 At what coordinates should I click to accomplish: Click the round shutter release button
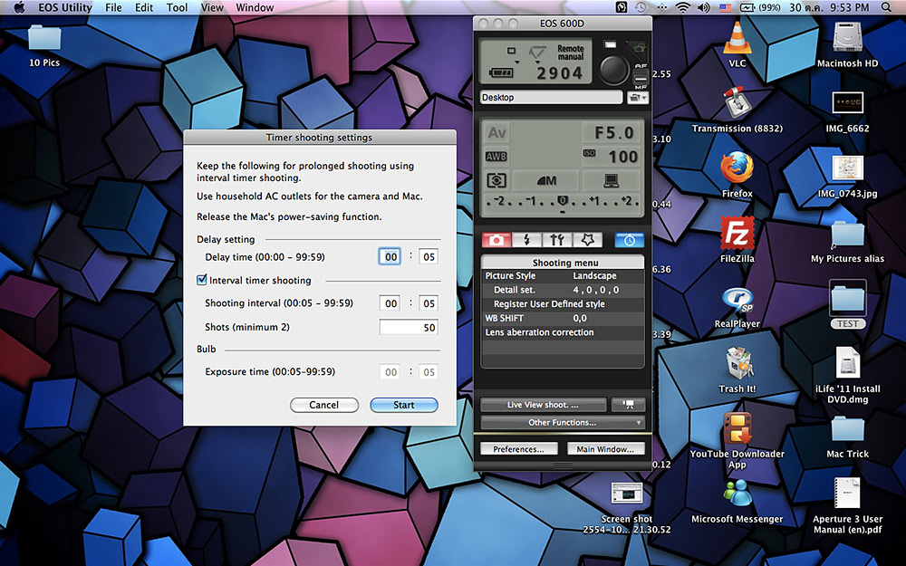tap(613, 70)
